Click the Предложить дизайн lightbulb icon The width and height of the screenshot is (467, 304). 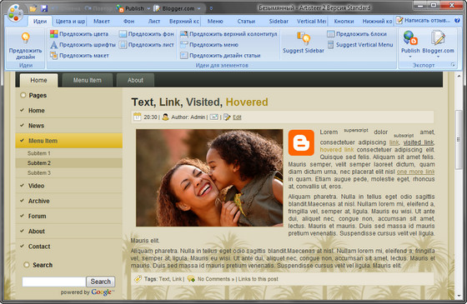point(26,38)
